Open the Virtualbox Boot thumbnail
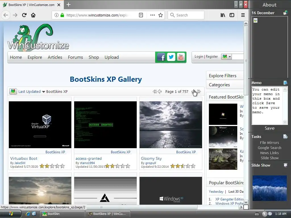 (x=40, y=125)
